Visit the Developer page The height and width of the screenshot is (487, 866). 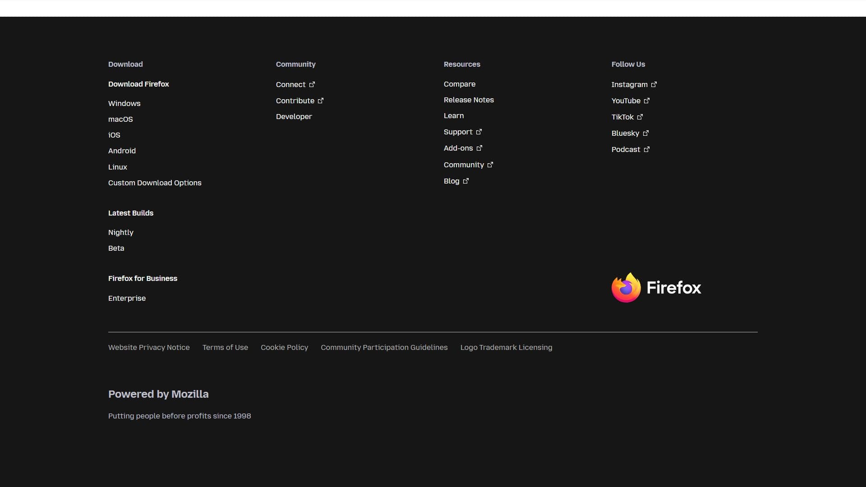coord(294,116)
